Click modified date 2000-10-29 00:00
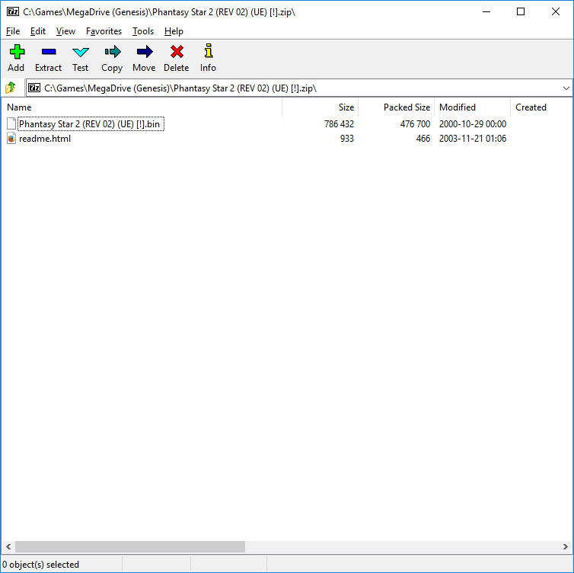 (x=473, y=124)
